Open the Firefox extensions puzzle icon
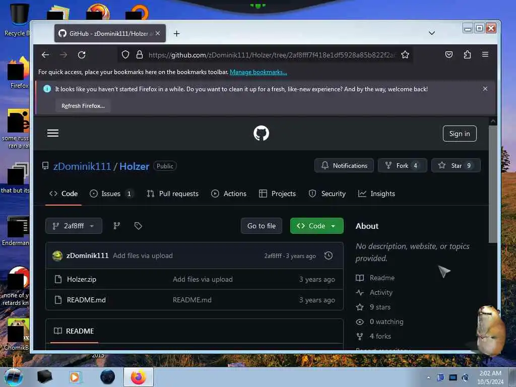This screenshot has width=516, height=387. pyautogui.click(x=467, y=54)
